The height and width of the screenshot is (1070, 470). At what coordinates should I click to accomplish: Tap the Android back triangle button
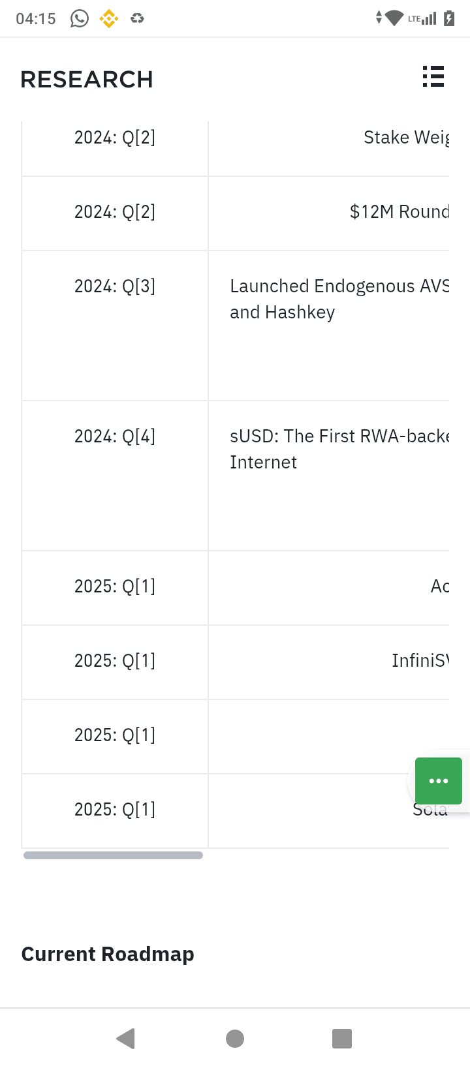click(x=125, y=1038)
